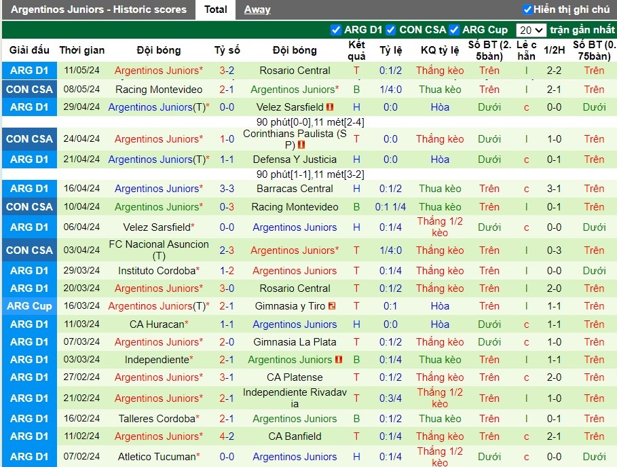Uncheck the ARG D1 filter checkbox

point(336,30)
